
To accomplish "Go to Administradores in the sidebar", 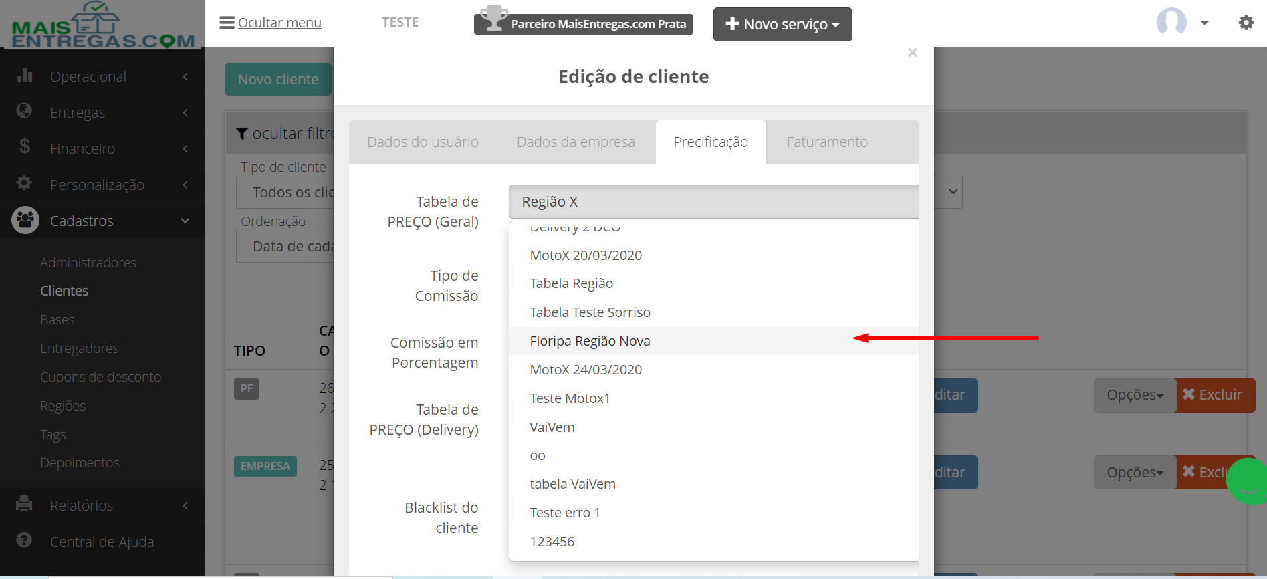I will (88, 263).
